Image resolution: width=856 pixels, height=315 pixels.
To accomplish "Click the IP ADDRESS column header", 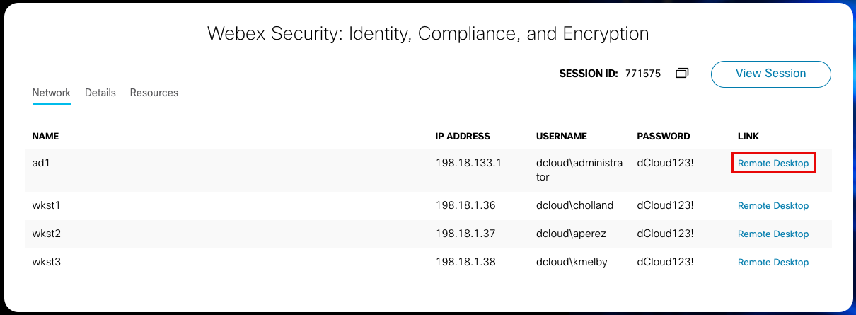I will (463, 136).
